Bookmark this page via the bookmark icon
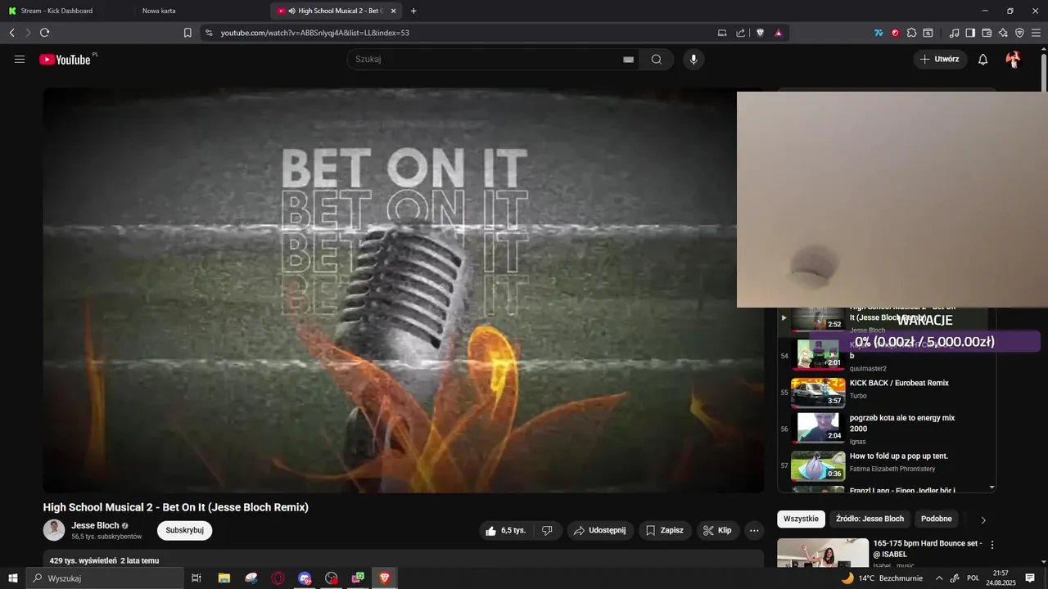 187,33
